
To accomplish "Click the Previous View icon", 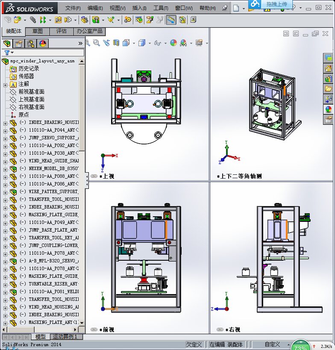I will (x=106, y=43).
